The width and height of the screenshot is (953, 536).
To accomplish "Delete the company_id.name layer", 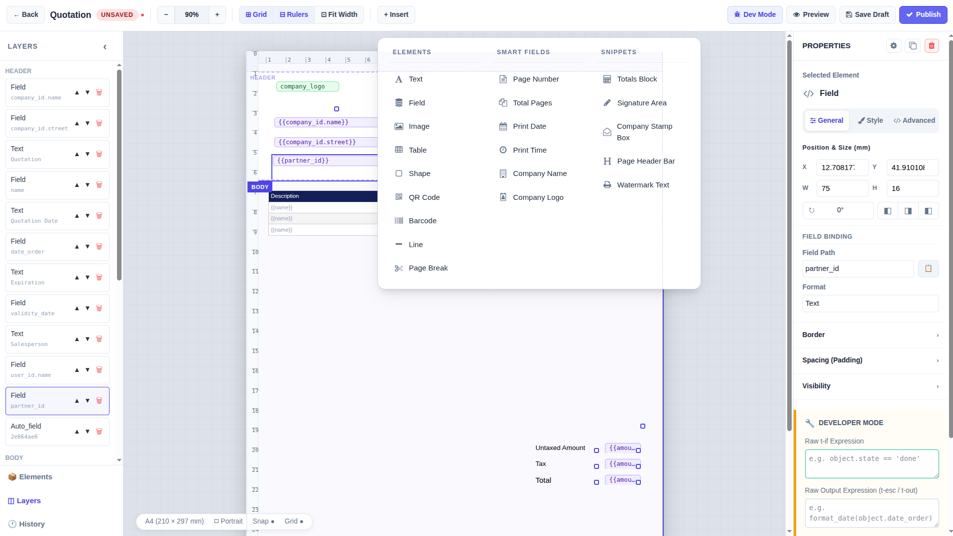I will 99,92.
